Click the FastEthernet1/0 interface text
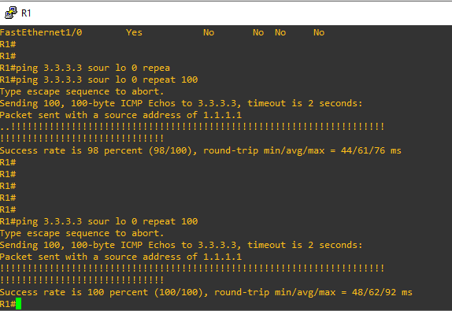This screenshot has width=452, height=311. [41, 32]
